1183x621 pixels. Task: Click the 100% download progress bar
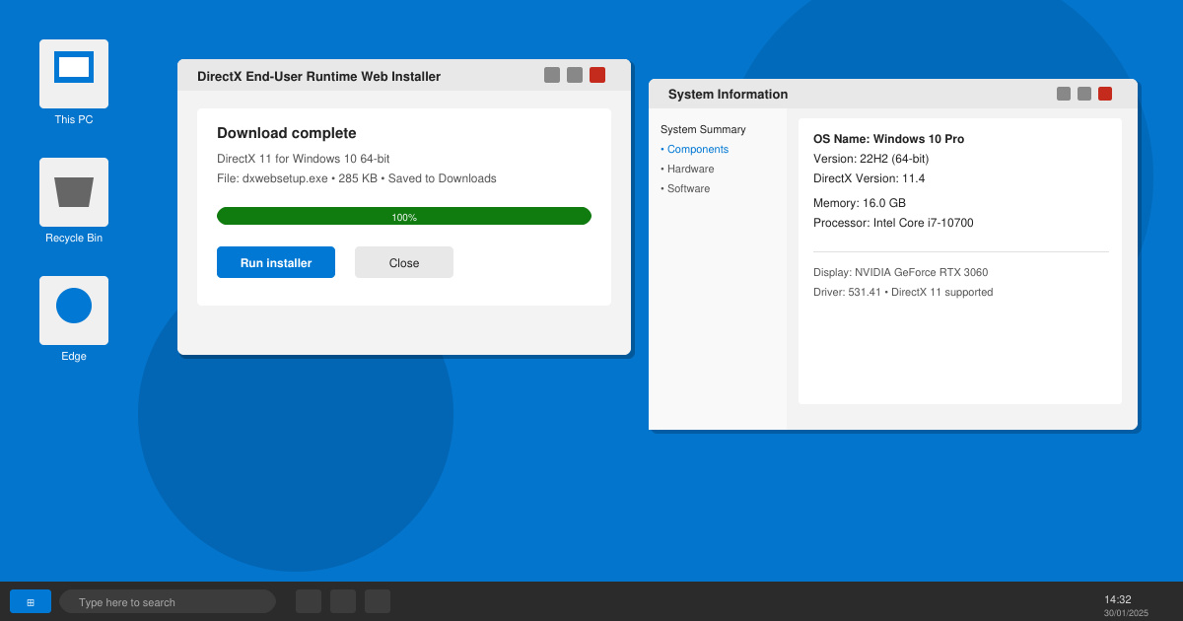pyautogui.click(x=404, y=216)
